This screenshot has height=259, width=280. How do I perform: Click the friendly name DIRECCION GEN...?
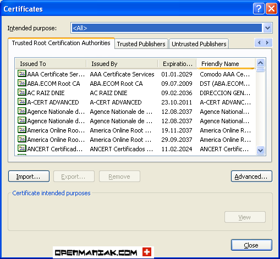tap(225, 93)
